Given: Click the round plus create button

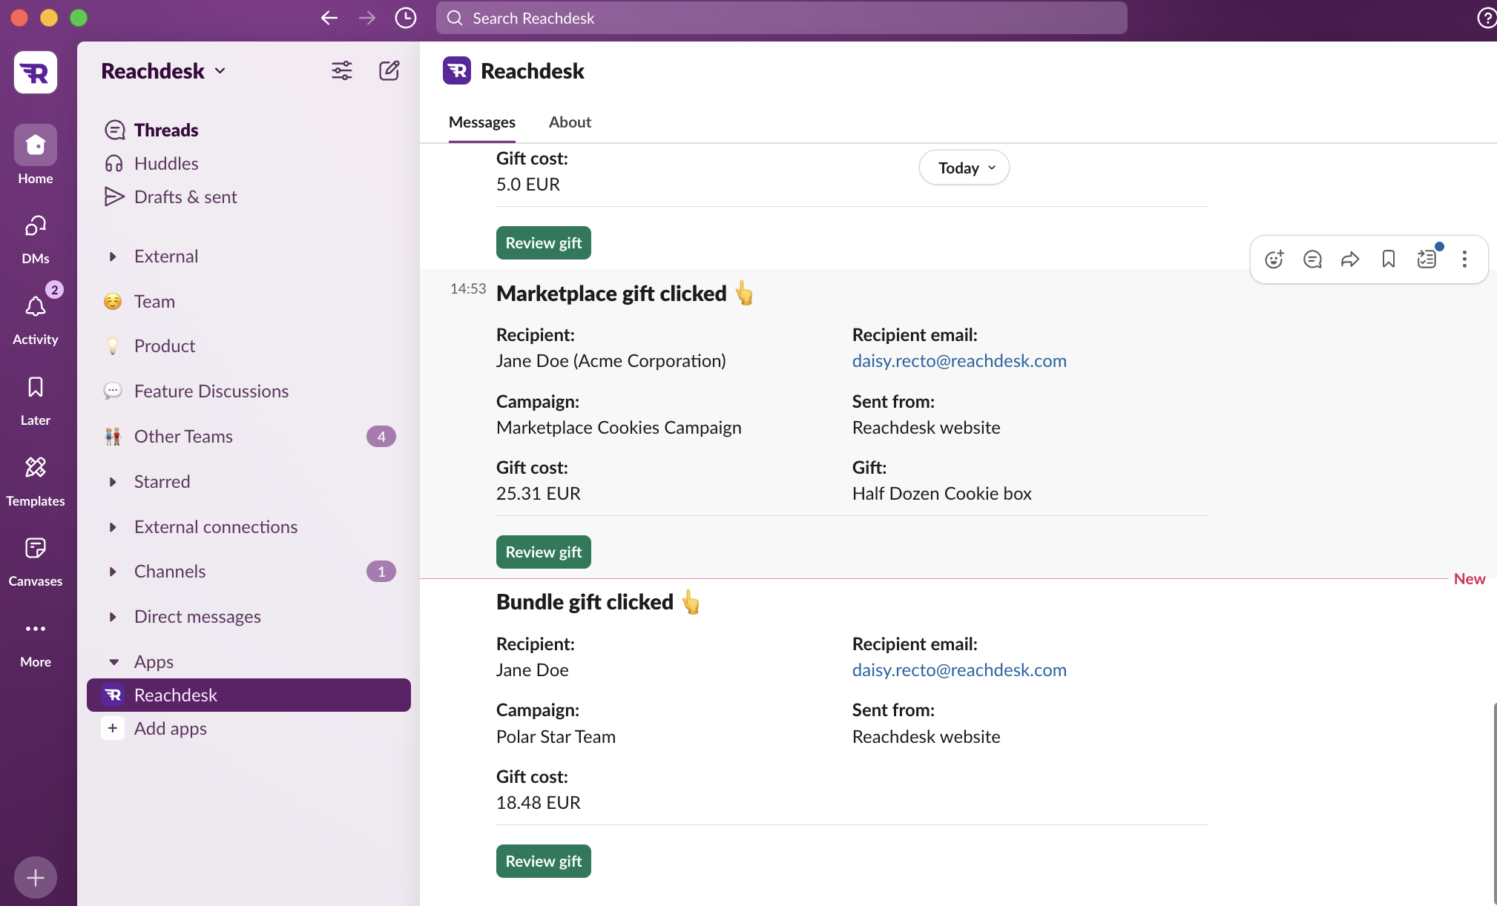Looking at the screenshot, I should coord(36,878).
